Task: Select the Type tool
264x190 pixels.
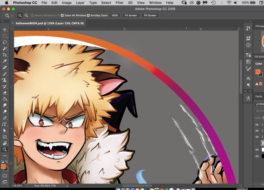Action: [x=5, y=124]
